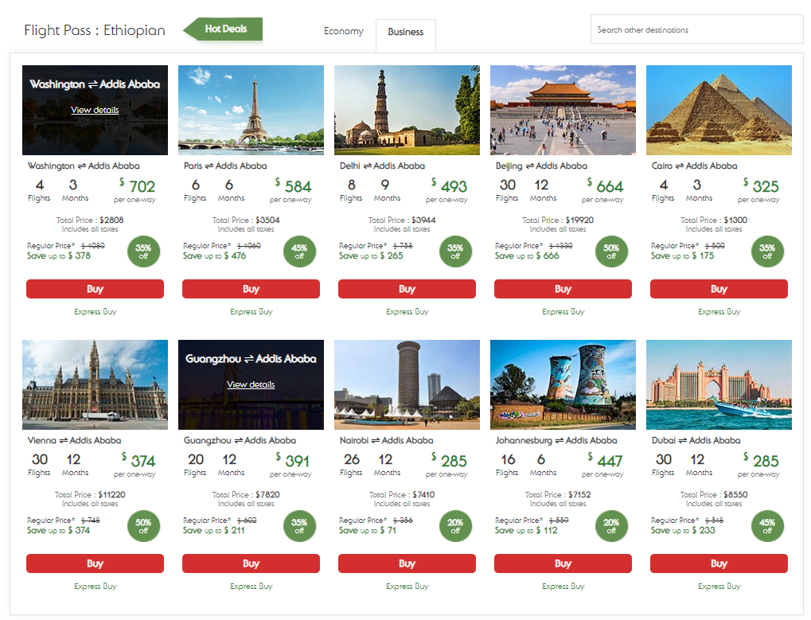Click 'Total Price : $8550' on Dubai card
This screenshot has height=620, width=811.
coord(714,494)
